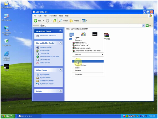Open the Search pane

coord(63,21)
